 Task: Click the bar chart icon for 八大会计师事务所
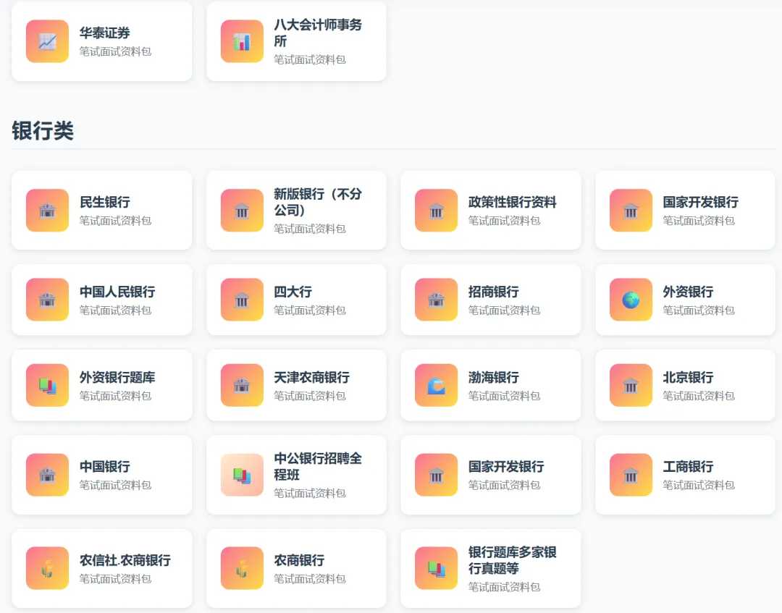(x=242, y=41)
